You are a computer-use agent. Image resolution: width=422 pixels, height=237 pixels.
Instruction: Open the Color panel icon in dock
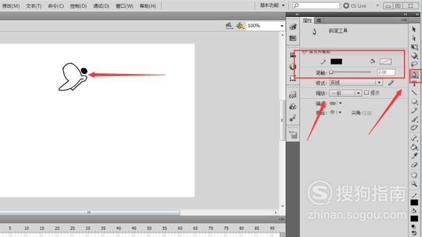293,27
